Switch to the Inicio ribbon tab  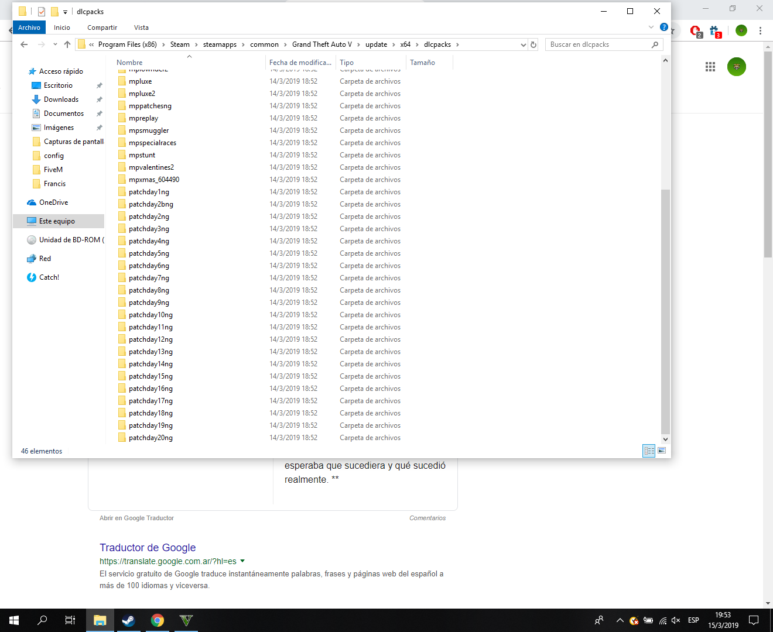(x=62, y=28)
